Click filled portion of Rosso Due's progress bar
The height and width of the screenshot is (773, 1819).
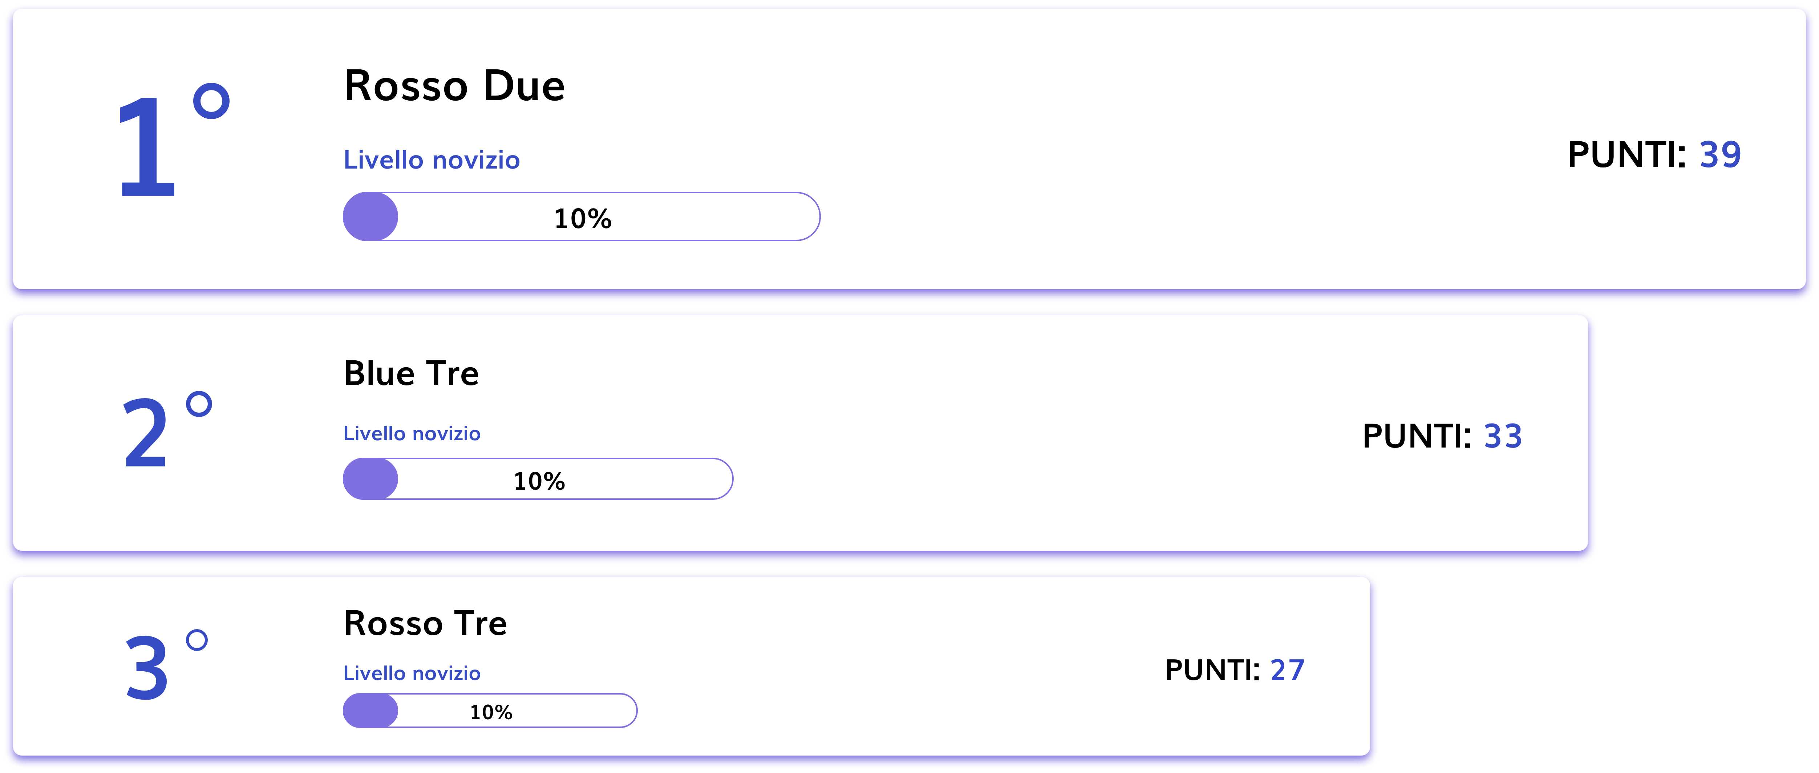[x=370, y=217]
